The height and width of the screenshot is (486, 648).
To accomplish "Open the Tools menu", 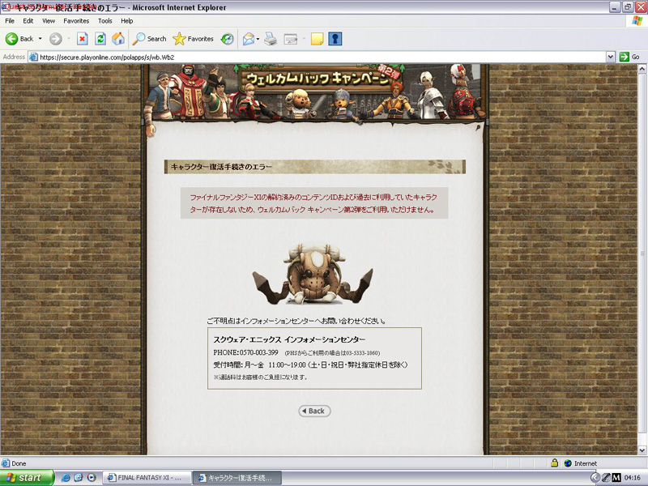I will coord(105,20).
